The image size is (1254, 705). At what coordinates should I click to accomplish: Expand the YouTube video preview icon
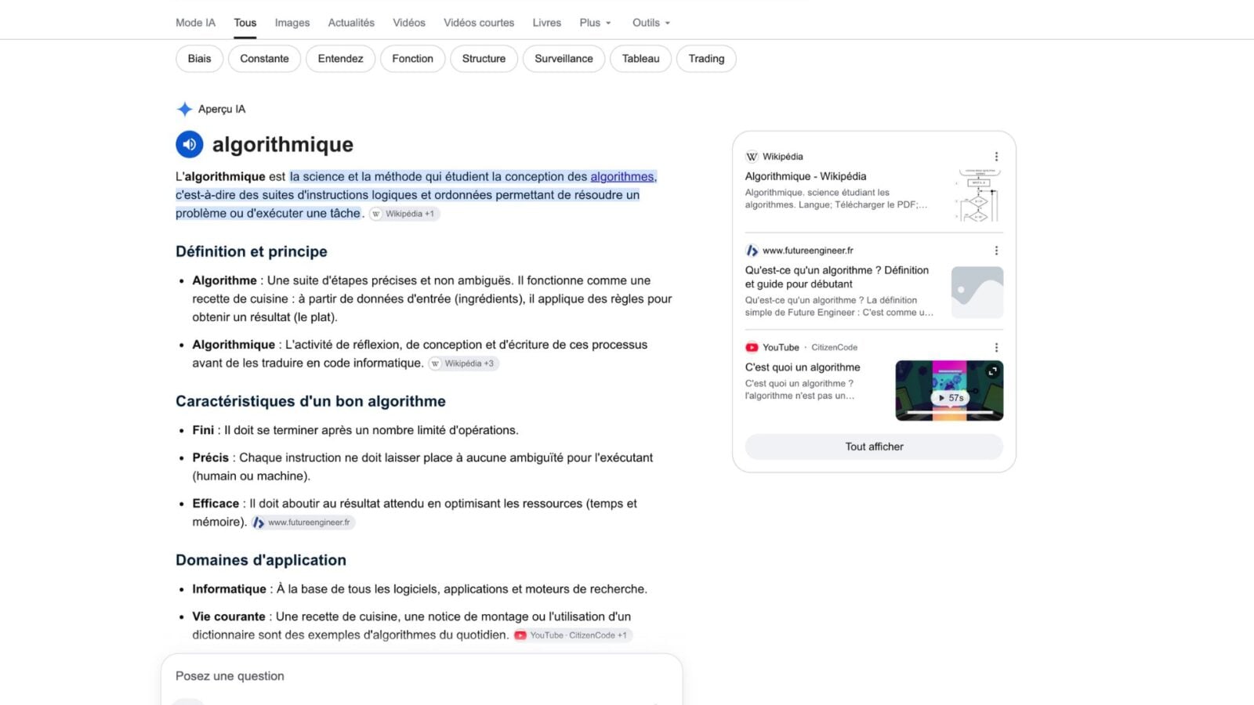pos(992,371)
